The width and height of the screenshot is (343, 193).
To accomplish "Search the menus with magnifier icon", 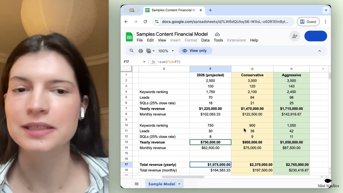I will coord(132,51).
